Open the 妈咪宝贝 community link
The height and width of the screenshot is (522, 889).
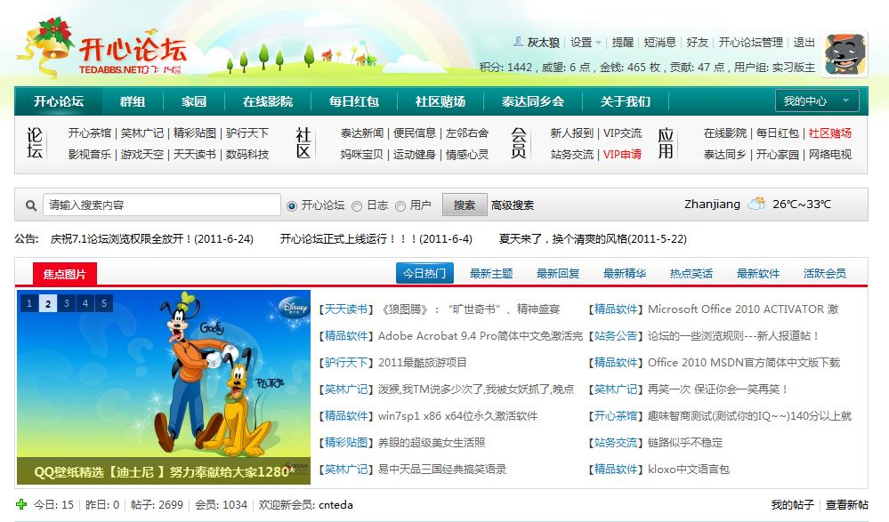point(361,154)
